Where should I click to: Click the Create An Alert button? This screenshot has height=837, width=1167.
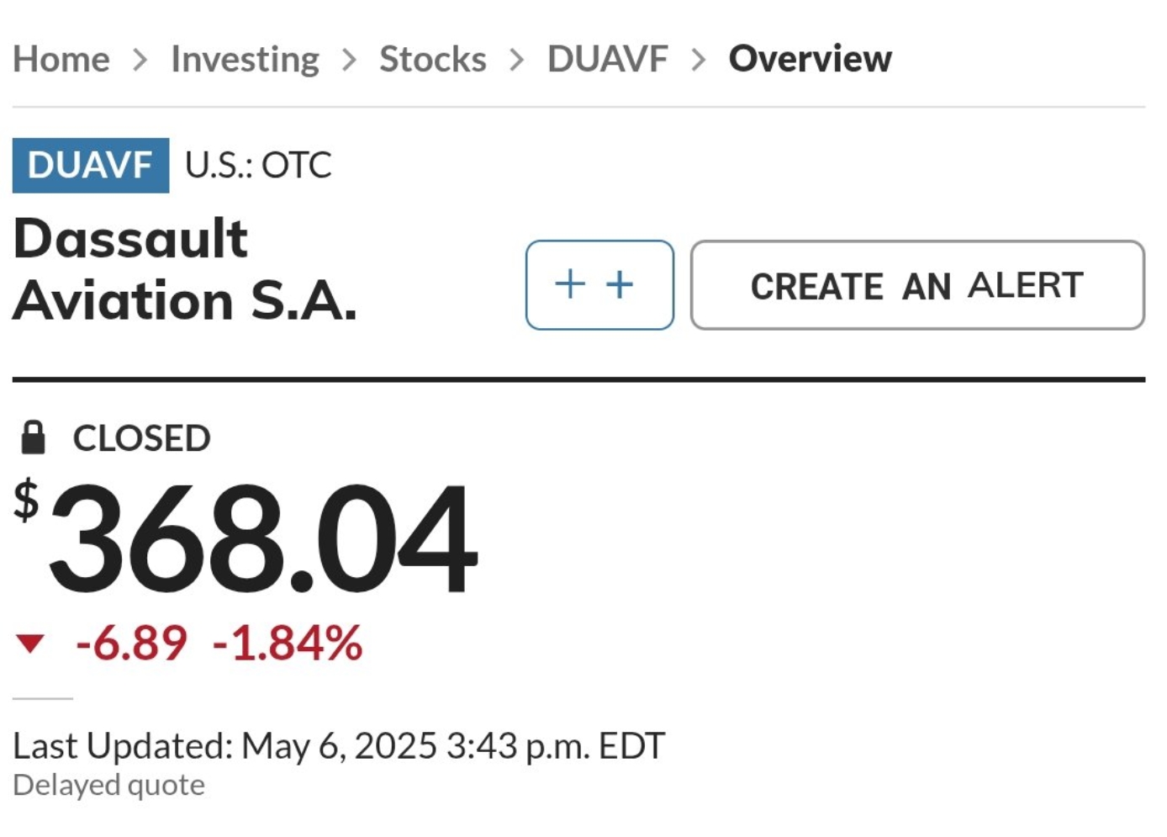pos(917,285)
